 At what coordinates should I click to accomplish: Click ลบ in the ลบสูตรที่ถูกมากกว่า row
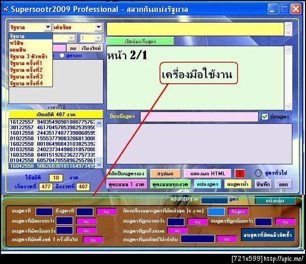[x=197, y=222]
